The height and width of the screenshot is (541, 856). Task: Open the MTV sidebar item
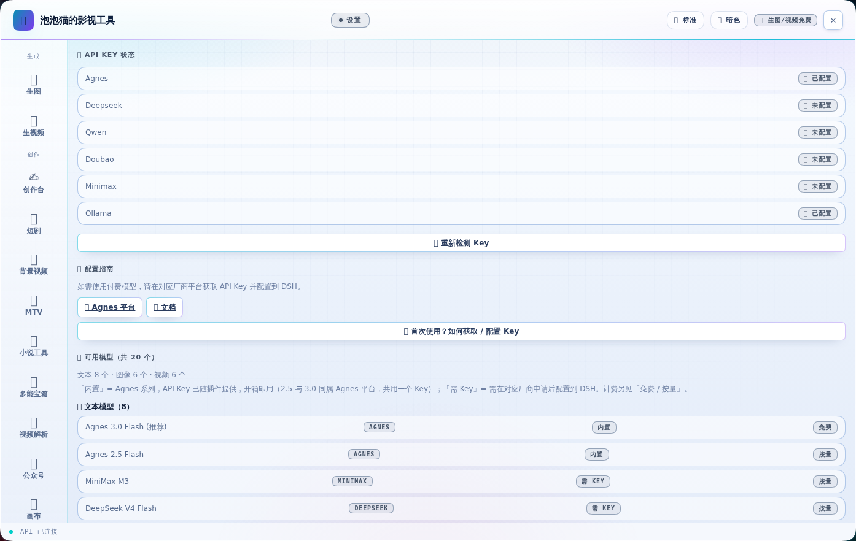[x=34, y=305]
